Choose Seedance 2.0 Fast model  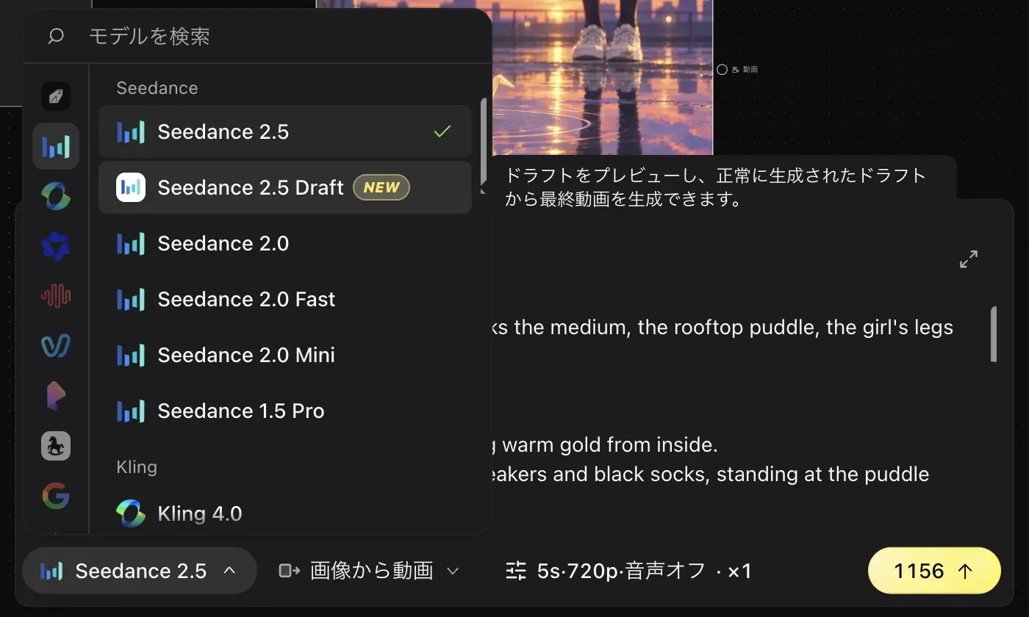[x=285, y=299]
